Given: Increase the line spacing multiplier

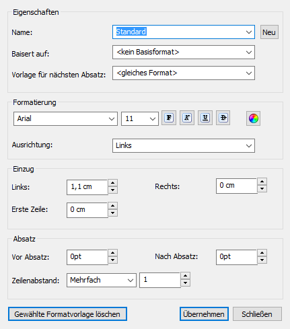Looking at the screenshot, I should tap(186, 276).
